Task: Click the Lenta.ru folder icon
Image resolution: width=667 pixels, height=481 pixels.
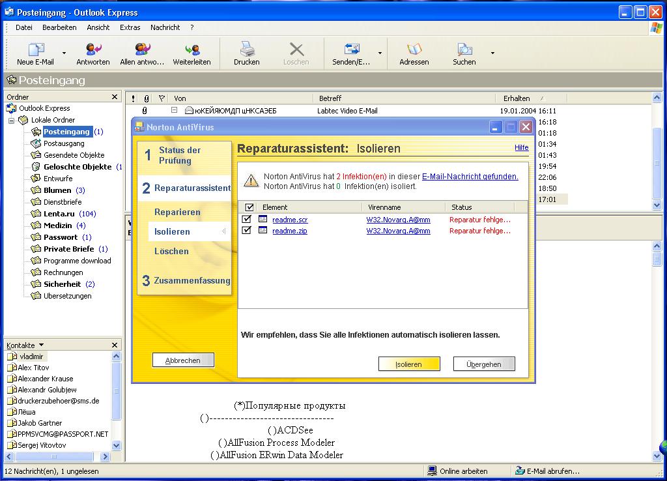Action: coord(36,214)
